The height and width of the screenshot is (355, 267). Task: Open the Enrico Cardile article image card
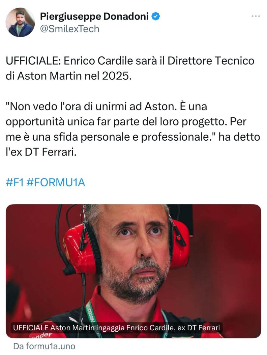tap(133, 271)
